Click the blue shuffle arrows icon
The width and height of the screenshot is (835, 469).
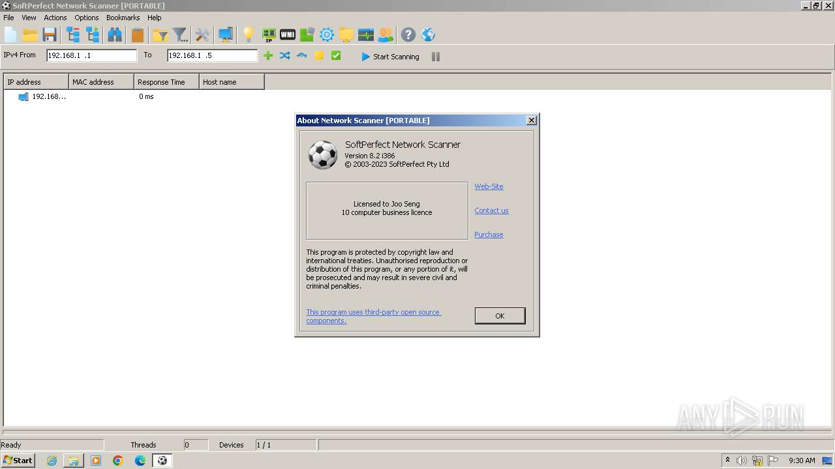tap(285, 56)
